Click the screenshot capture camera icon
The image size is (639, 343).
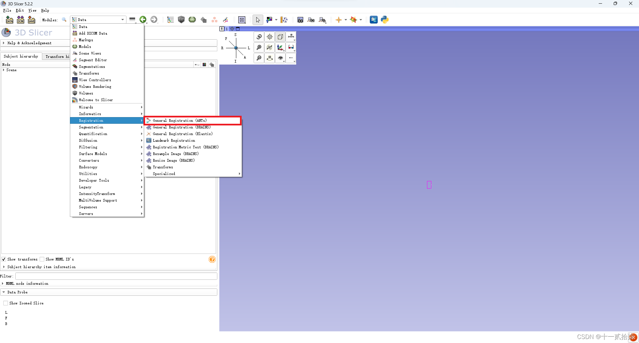(x=300, y=20)
